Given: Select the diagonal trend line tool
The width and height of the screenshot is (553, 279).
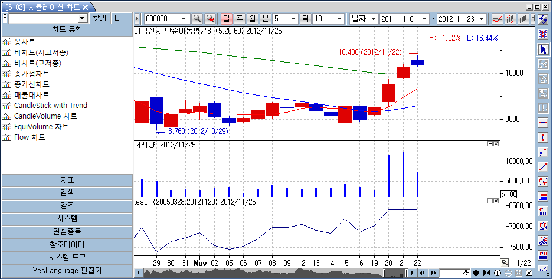Looking at the screenshot, I should [x=543, y=167].
